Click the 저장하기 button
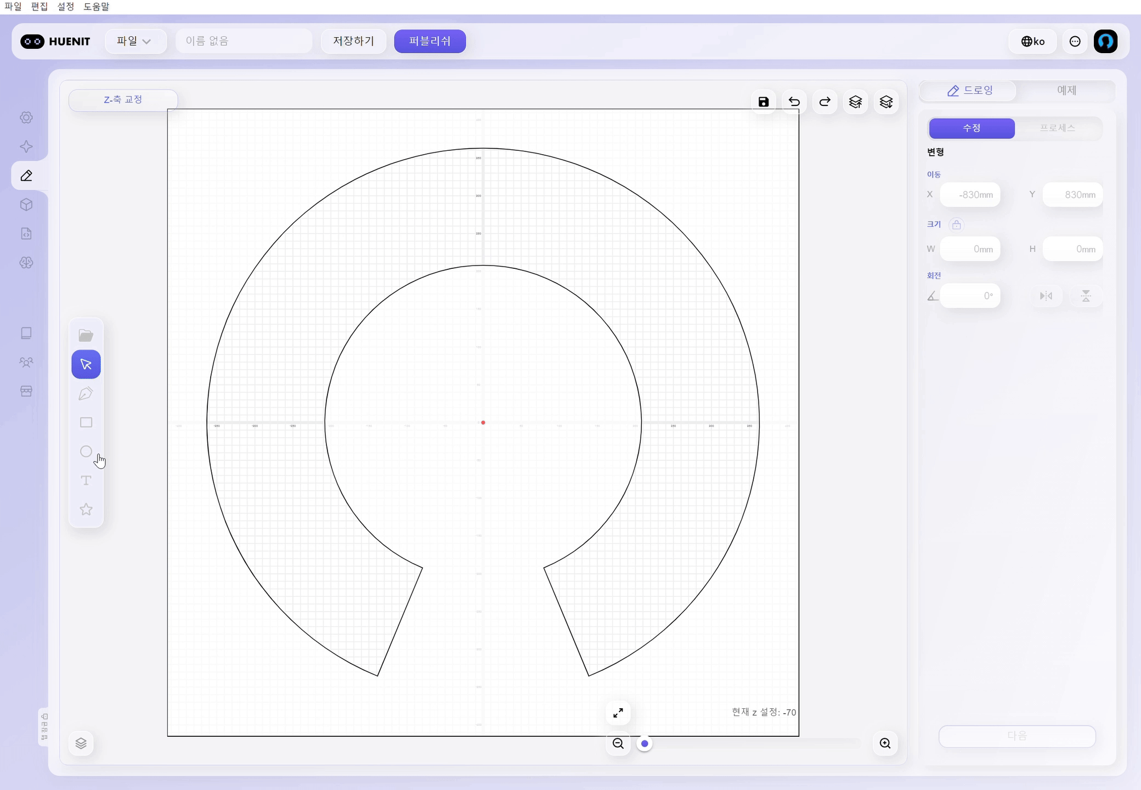This screenshot has width=1141, height=790. tap(353, 41)
